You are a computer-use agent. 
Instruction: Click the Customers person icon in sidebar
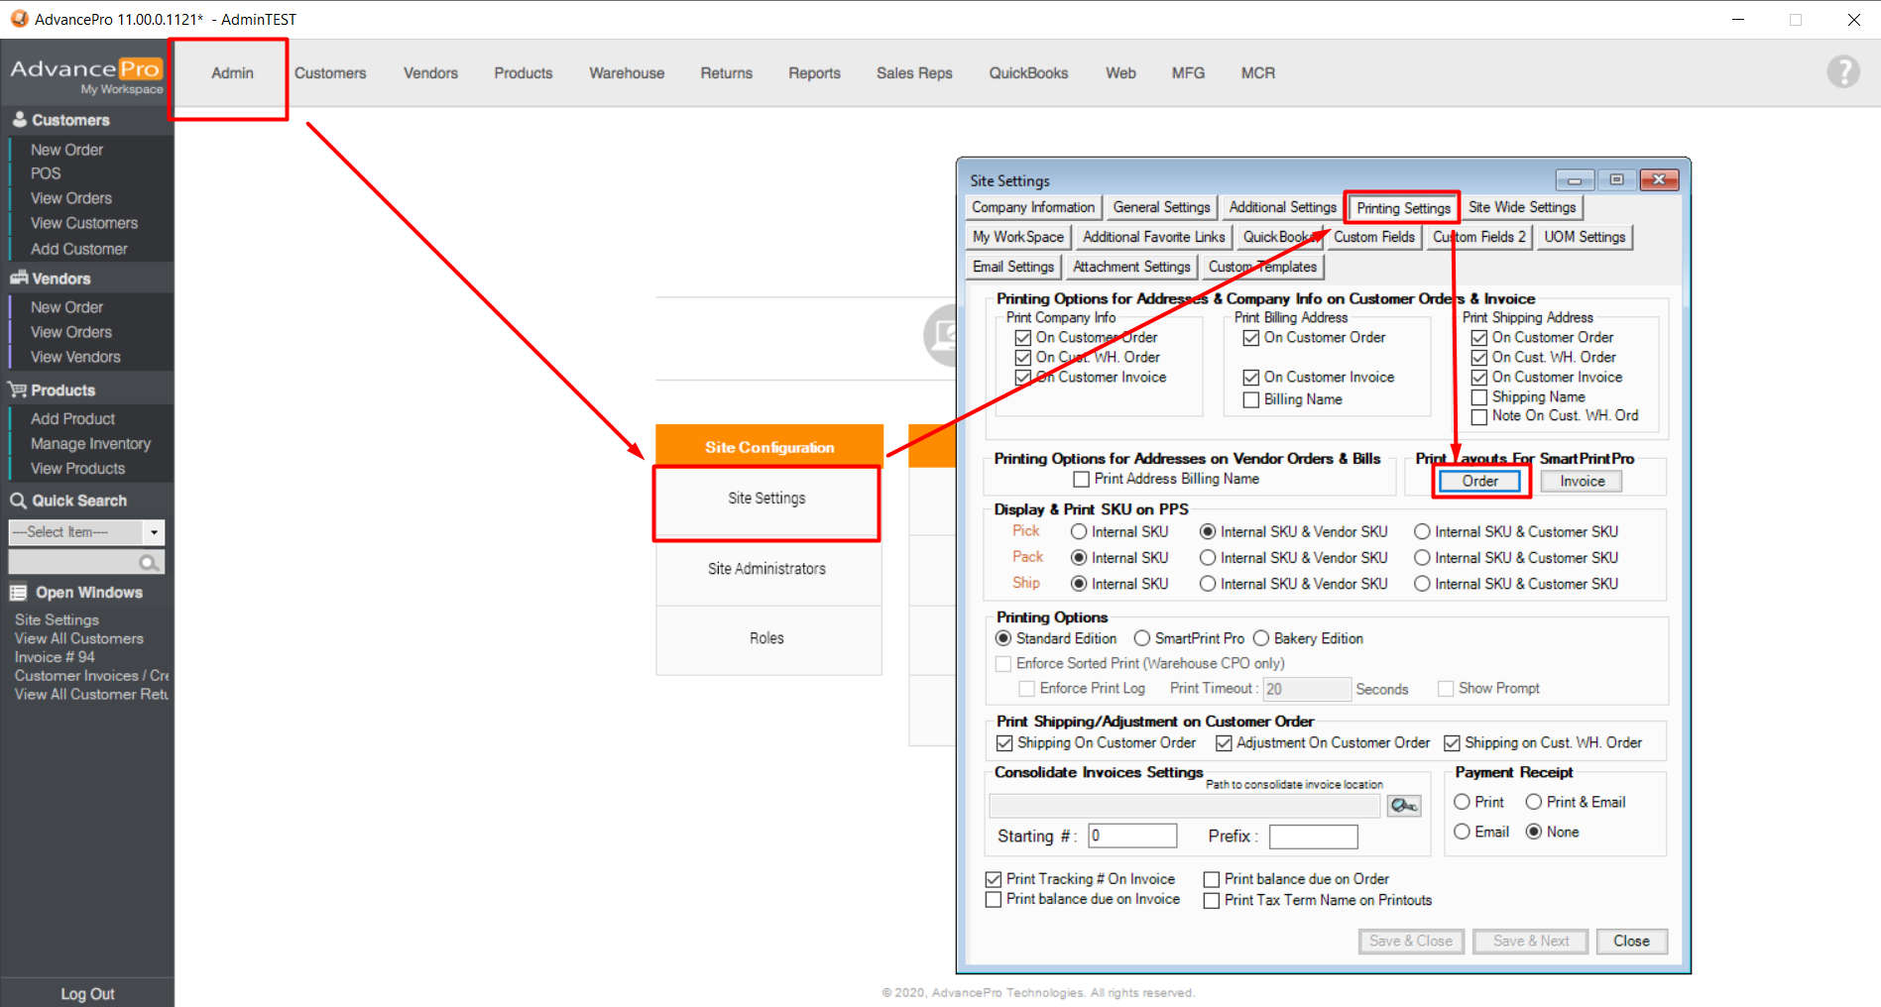pos(19,119)
